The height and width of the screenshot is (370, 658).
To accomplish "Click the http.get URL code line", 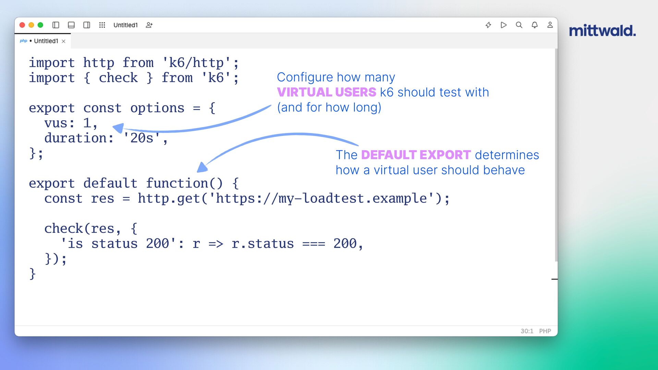I will coord(247,198).
